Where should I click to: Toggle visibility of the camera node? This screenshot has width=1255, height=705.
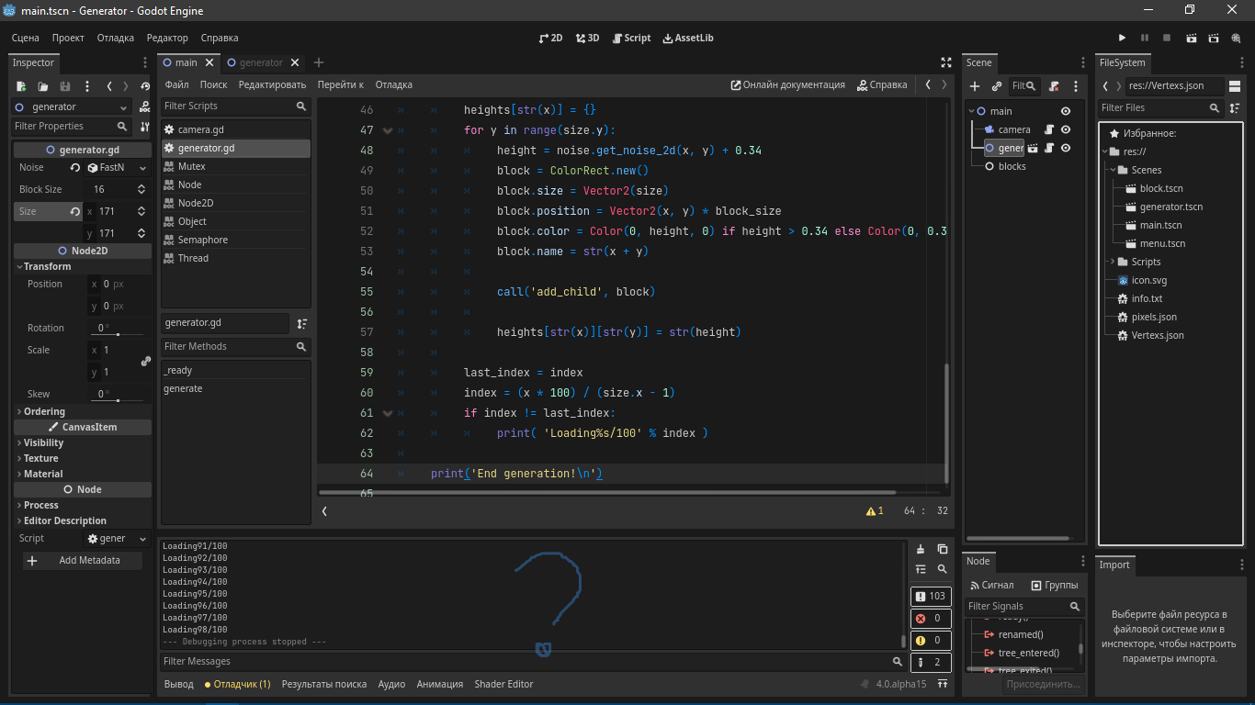coord(1066,129)
